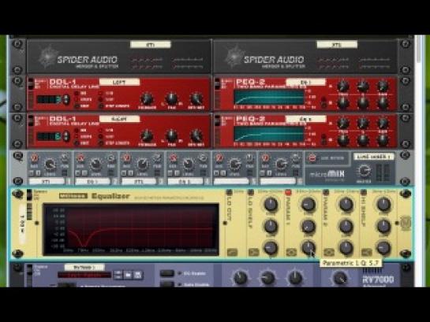Click the right Spider Audio device name label
Screen dimensions: 430x322
click(337, 44)
